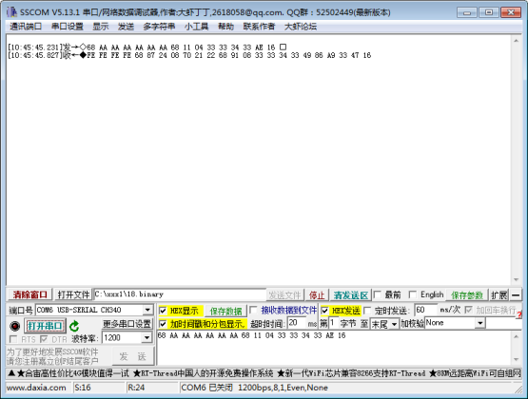Click the send data text area with hex bytes
The height and width of the screenshot is (399, 528).
pyautogui.click(x=333, y=348)
